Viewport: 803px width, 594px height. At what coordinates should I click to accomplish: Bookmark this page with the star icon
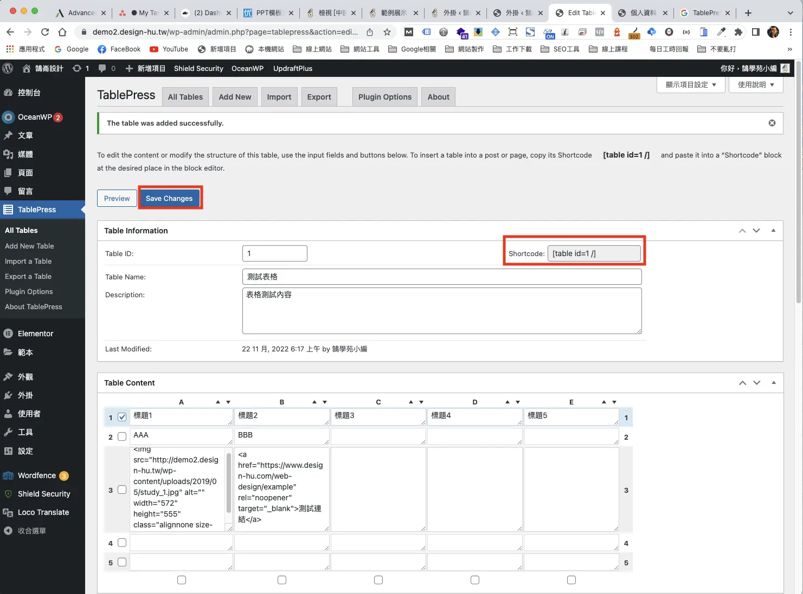click(x=387, y=32)
